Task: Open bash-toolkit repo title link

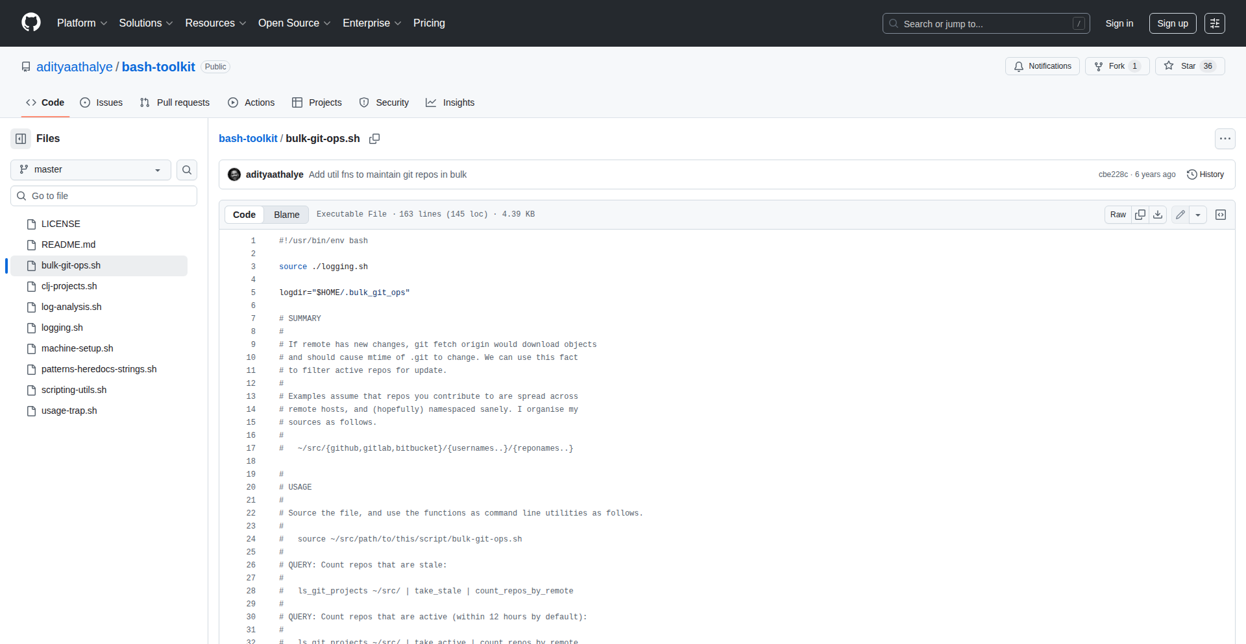Action: (158, 67)
